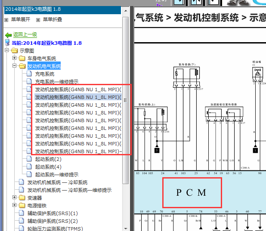Collapse the 发动机电气系统 tree node
The height and width of the screenshot is (231, 266).
(15, 66)
